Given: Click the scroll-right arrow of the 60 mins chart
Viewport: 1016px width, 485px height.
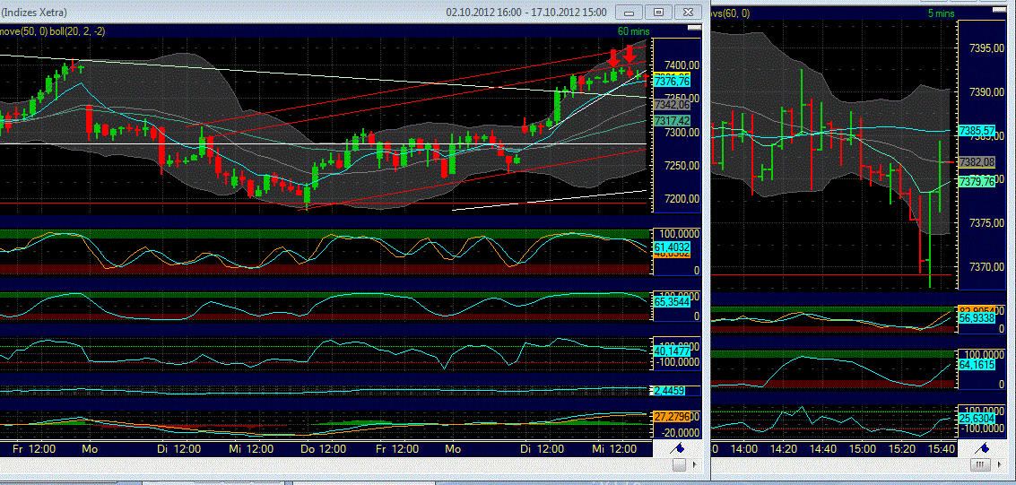Looking at the screenshot, I should pyautogui.click(x=696, y=465).
